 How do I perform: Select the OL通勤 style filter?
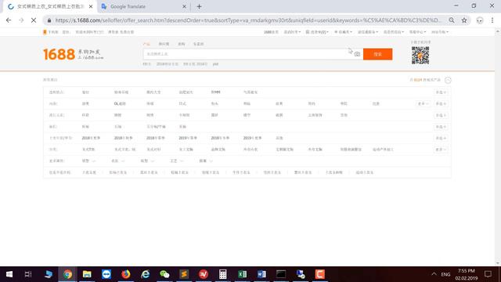pos(120,103)
